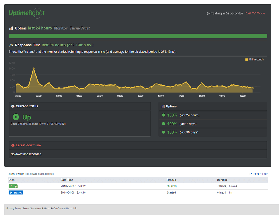Click the 1000ms peak point on chart
This screenshot has width=279, height=215.
(33, 69)
